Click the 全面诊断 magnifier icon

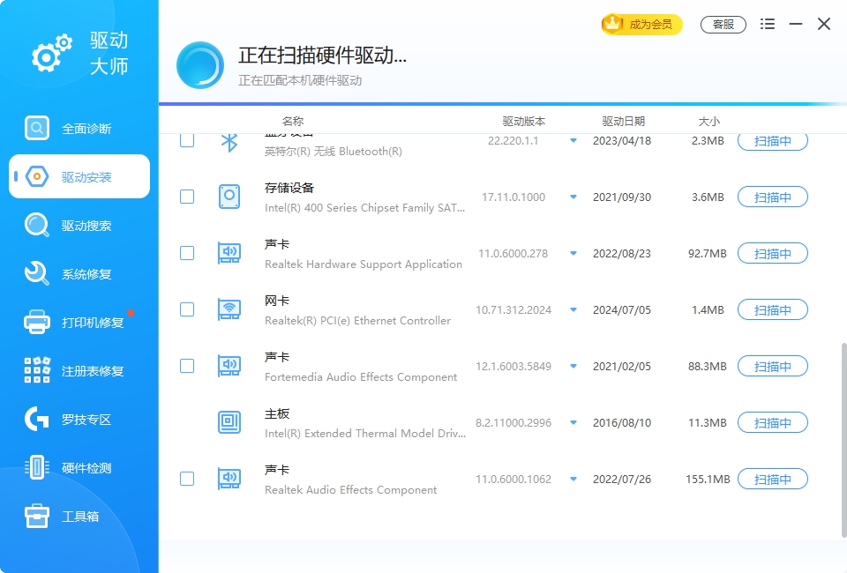(x=37, y=128)
